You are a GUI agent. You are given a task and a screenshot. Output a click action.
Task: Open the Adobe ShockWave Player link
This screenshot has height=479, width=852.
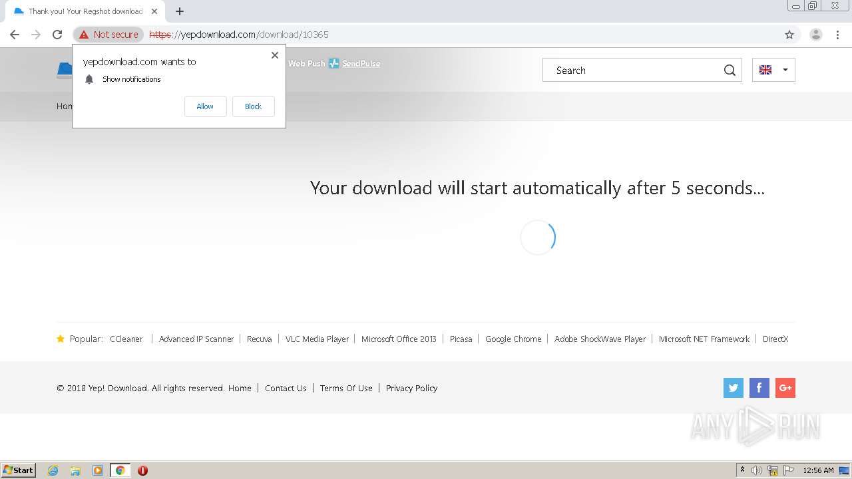pos(600,339)
